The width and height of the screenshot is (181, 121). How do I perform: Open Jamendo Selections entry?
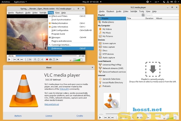(112, 79)
